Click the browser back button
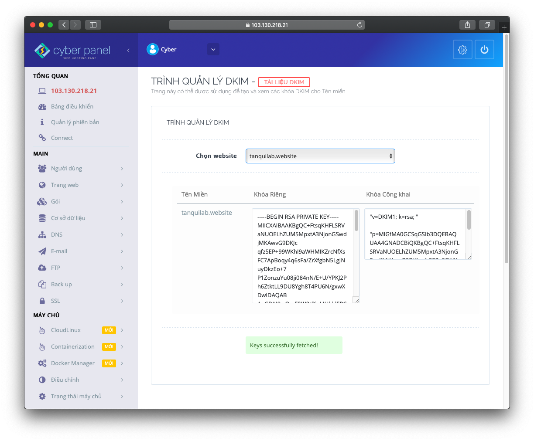This screenshot has width=534, height=441. point(64,25)
